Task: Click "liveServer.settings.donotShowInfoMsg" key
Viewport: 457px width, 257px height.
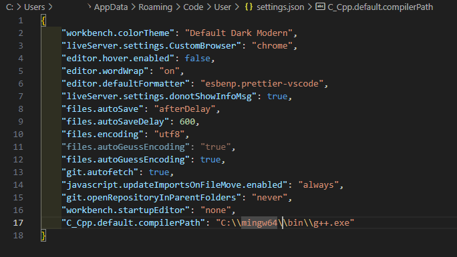Action: (x=159, y=97)
